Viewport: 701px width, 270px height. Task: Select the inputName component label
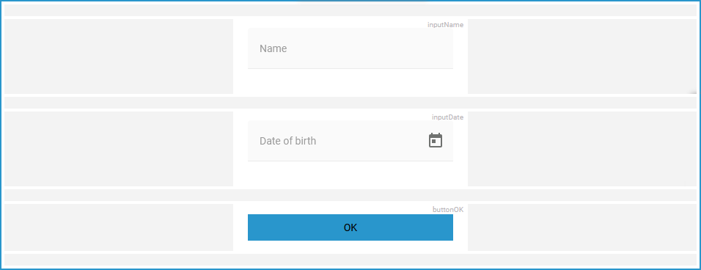(445, 25)
